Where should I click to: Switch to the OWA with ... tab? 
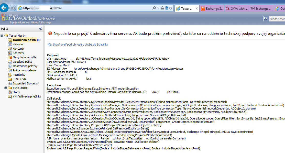point(237,8)
